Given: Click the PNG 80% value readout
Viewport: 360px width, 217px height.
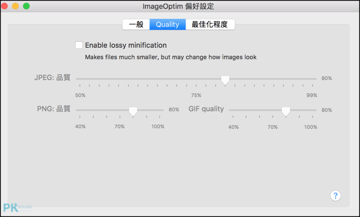Looking at the screenshot, I should tap(174, 110).
